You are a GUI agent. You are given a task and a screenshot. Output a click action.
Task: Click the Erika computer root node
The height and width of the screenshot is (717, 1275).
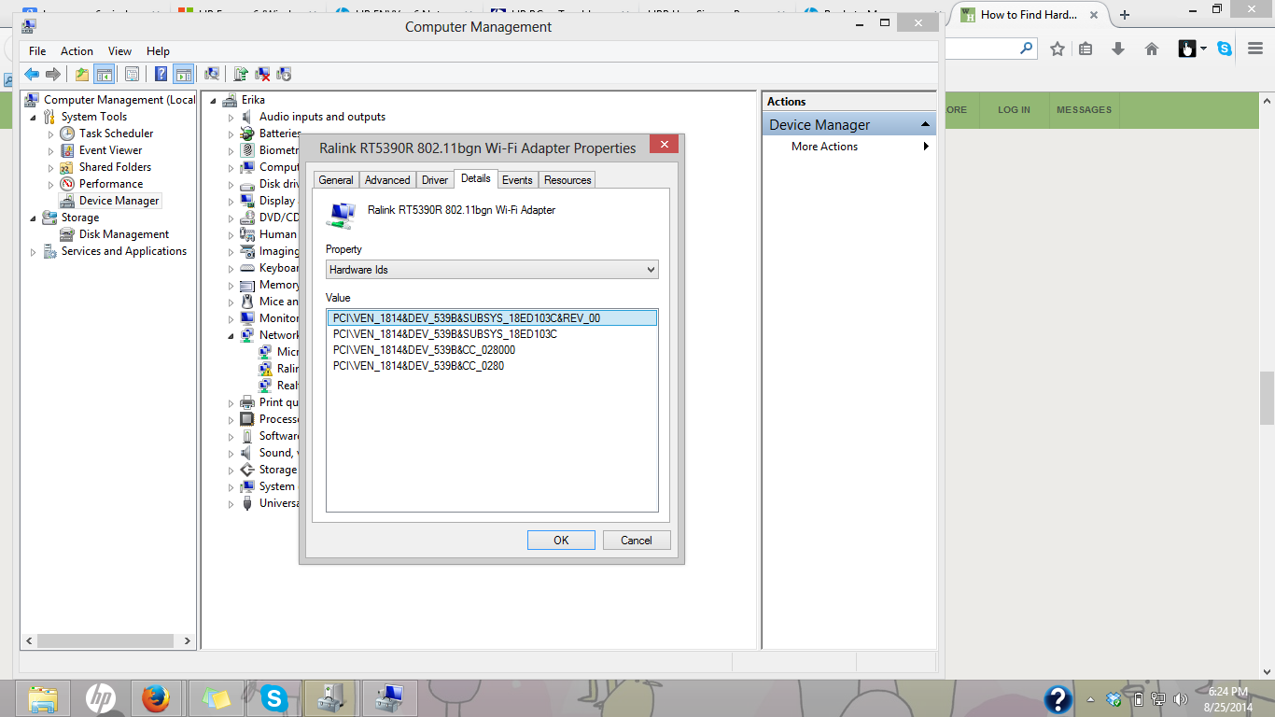coord(253,100)
